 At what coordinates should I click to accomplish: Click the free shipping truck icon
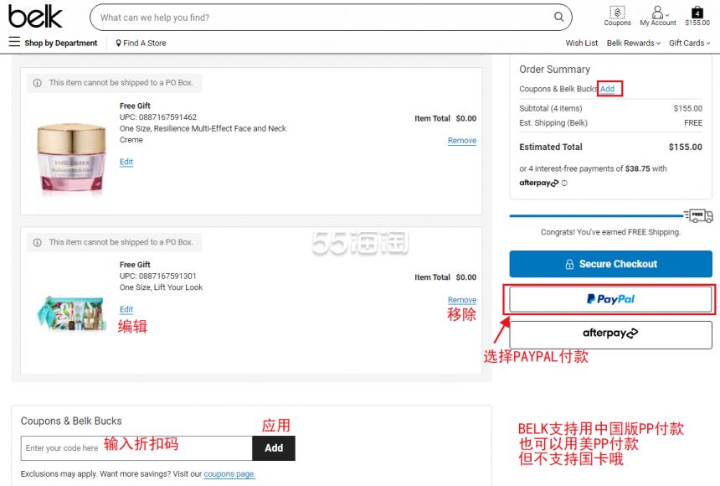[x=698, y=215]
